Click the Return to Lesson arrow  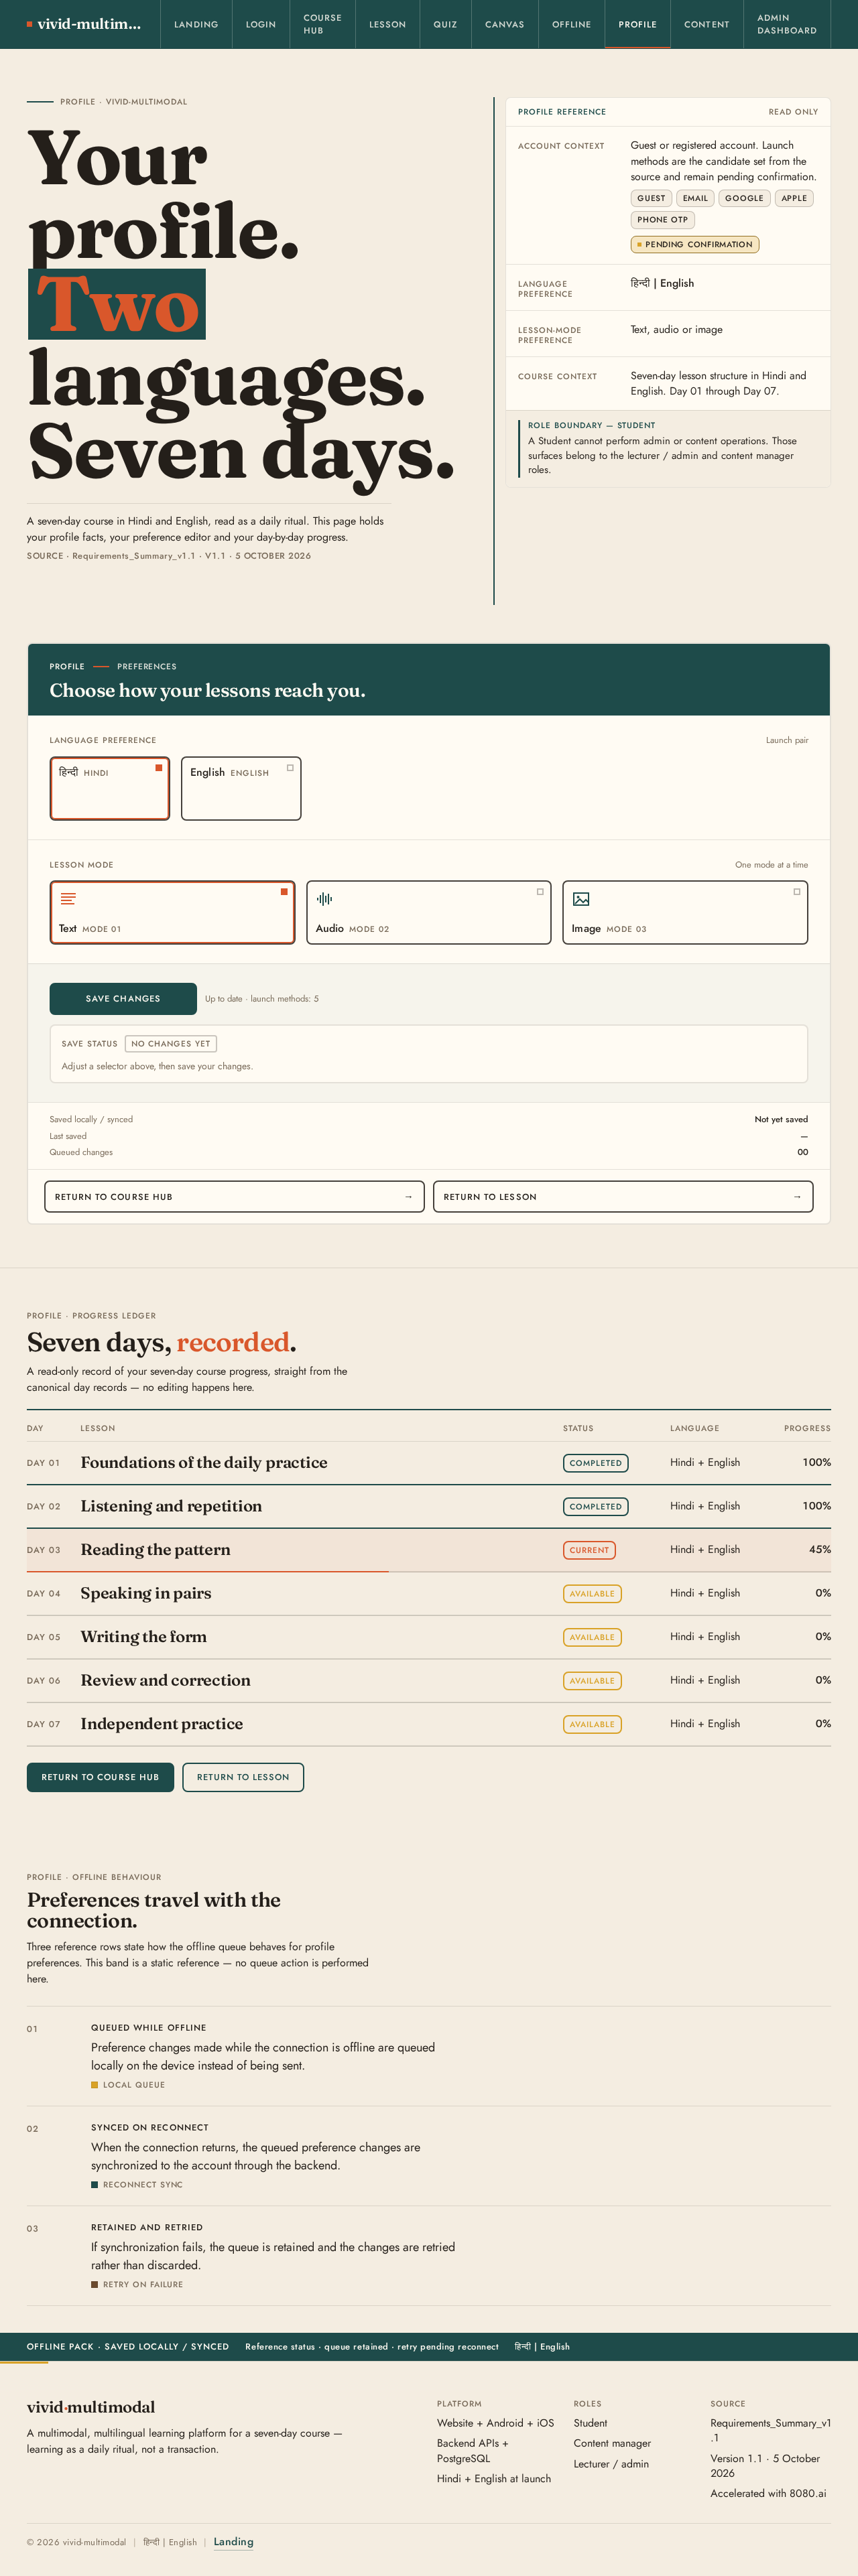pos(797,1197)
